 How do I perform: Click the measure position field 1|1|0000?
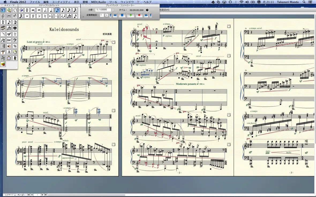[103, 10]
